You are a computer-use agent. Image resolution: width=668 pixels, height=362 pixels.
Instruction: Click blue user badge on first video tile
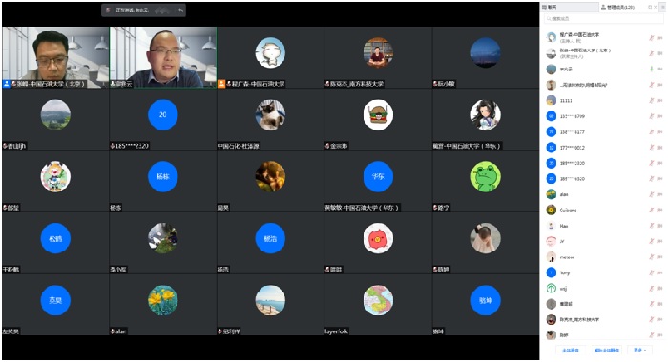click(x=7, y=84)
